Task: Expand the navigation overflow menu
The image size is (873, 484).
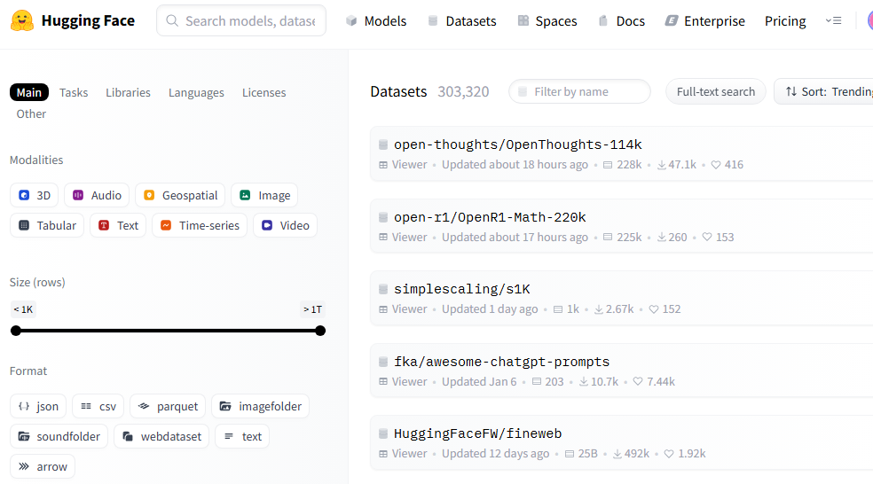Action: [x=833, y=20]
